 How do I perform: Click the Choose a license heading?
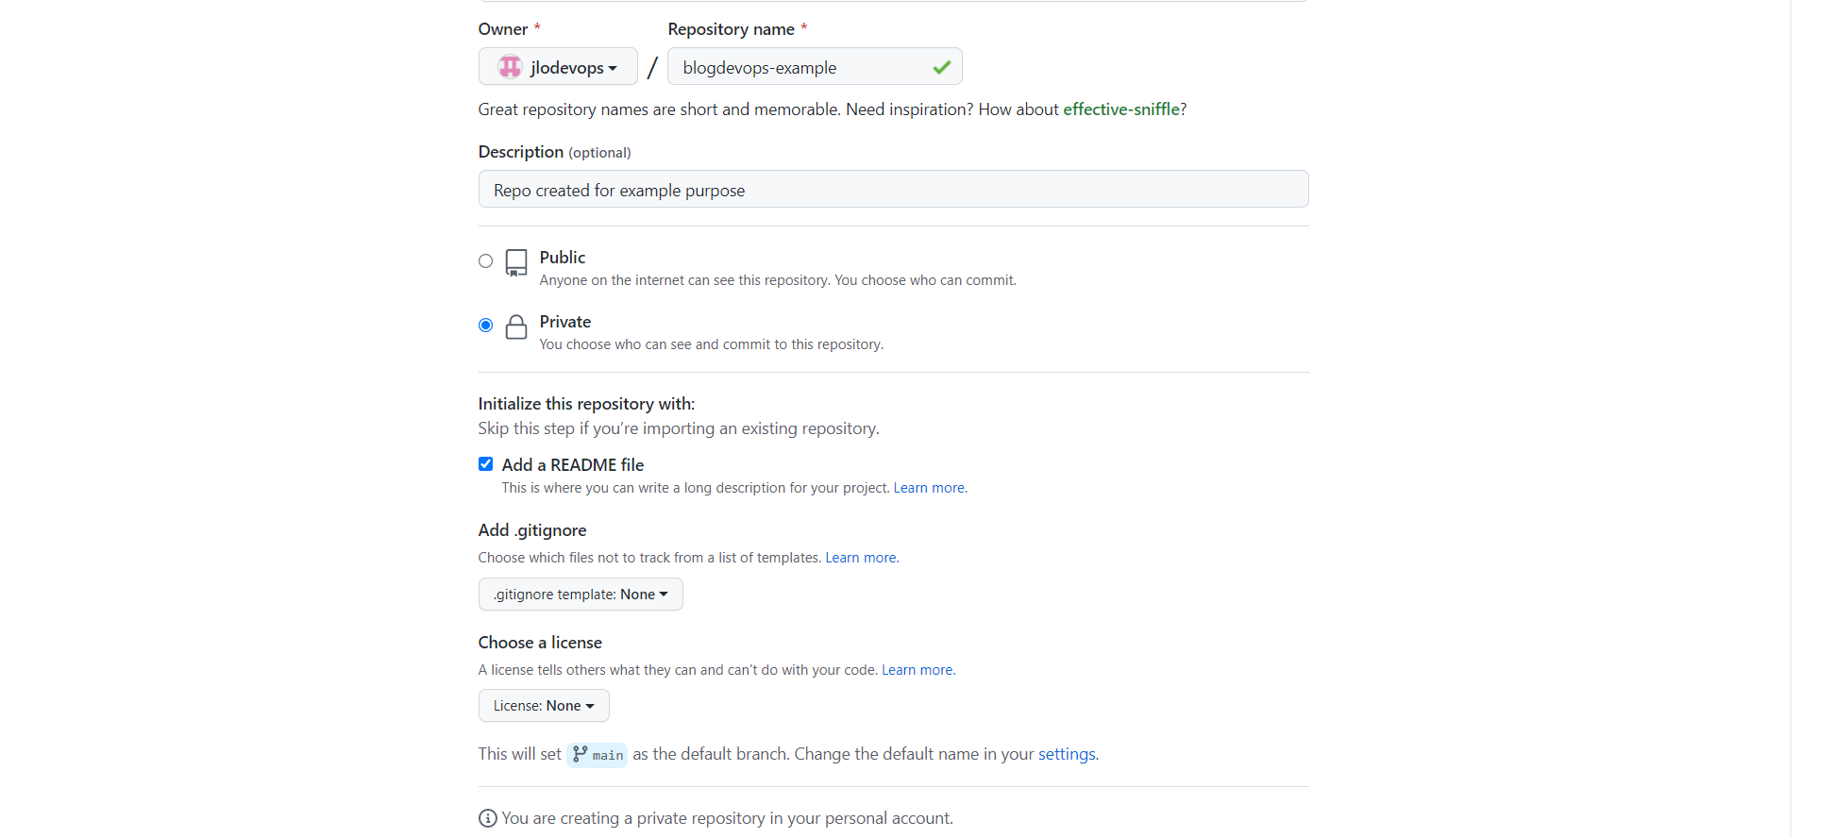point(540,643)
